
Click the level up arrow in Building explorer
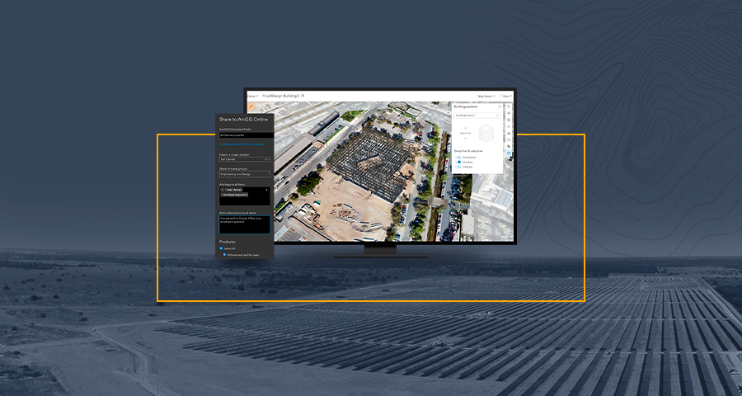coord(463,129)
